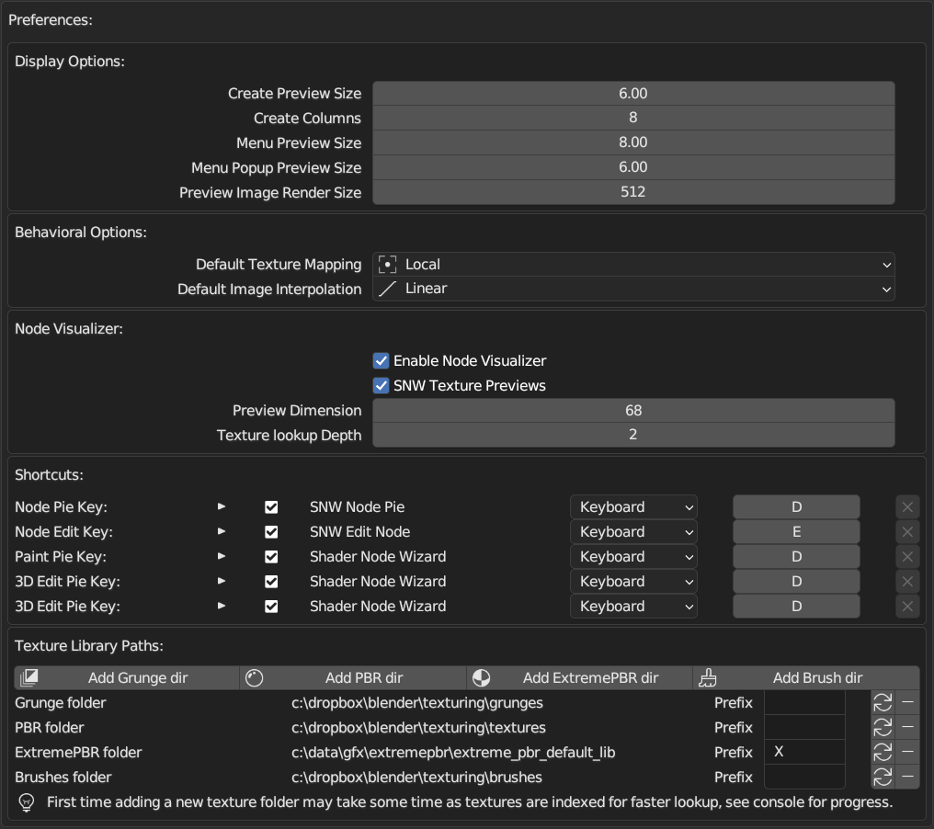Click the Preview Dimension value field

pos(633,410)
